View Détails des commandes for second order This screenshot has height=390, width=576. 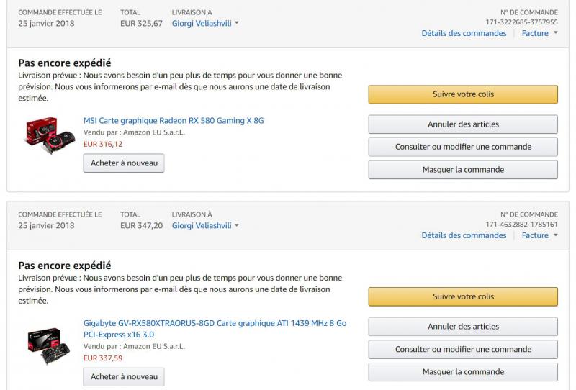[464, 235]
